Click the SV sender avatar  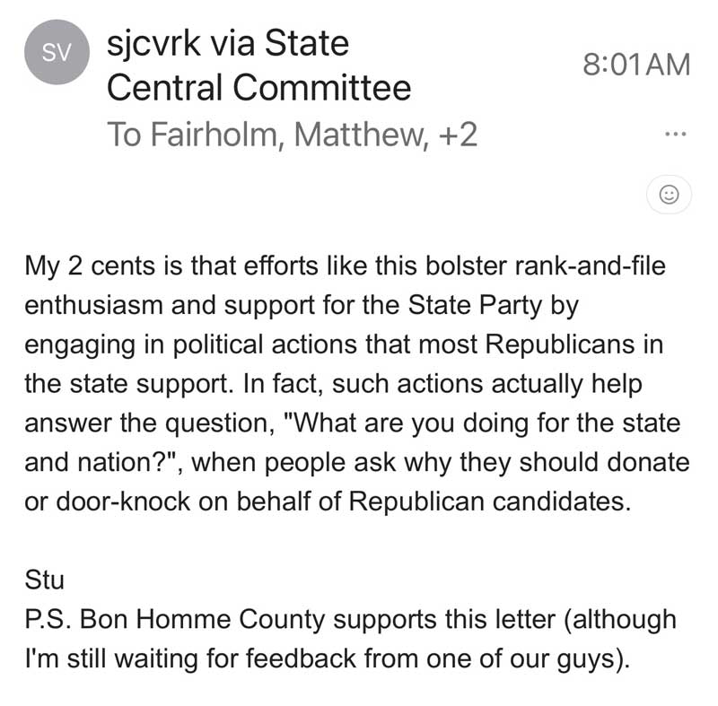click(x=57, y=52)
